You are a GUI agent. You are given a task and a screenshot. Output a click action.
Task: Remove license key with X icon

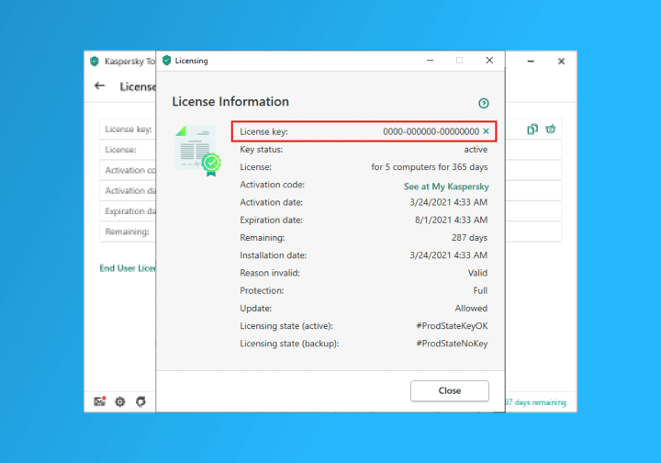tap(487, 132)
